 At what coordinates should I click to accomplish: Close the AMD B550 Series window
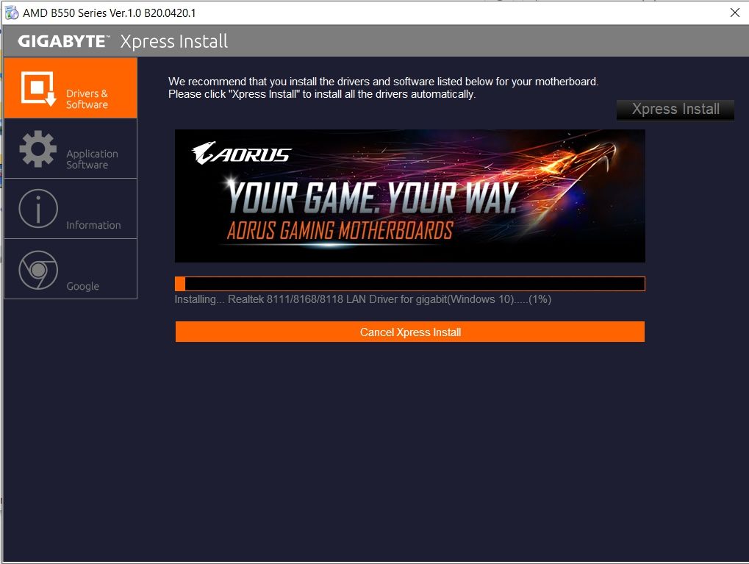[735, 13]
